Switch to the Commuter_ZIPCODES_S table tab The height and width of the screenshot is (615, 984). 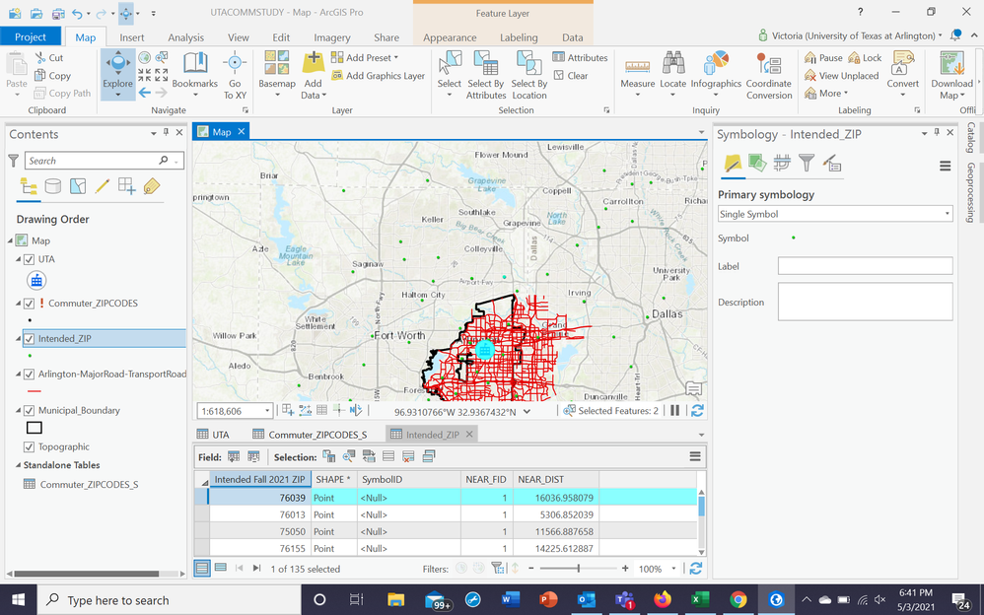pos(316,435)
